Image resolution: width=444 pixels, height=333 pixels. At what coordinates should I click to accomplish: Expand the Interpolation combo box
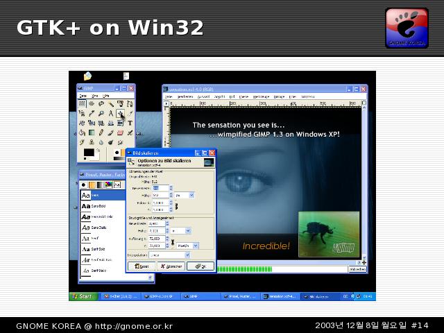point(169,255)
